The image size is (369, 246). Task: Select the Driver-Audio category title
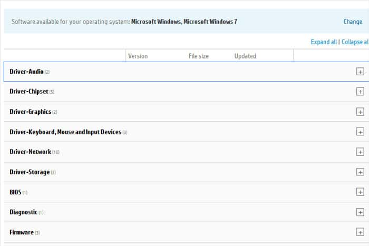click(26, 72)
